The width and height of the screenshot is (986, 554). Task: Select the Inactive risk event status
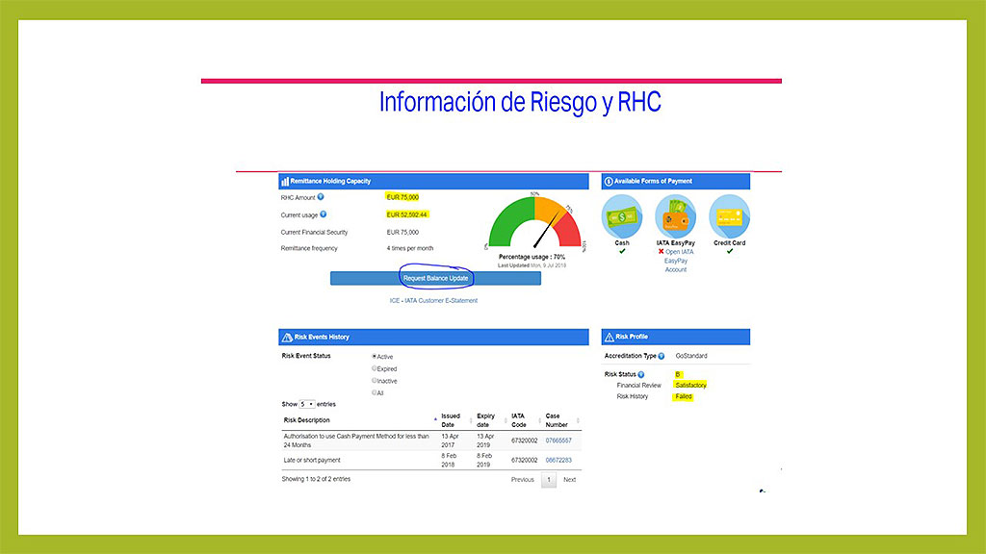pyautogui.click(x=375, y=381)
